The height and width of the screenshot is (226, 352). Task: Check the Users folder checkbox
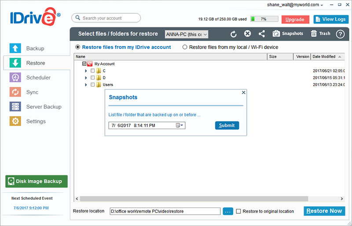92,84
